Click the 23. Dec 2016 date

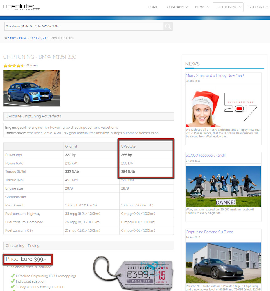click(193, 81)
